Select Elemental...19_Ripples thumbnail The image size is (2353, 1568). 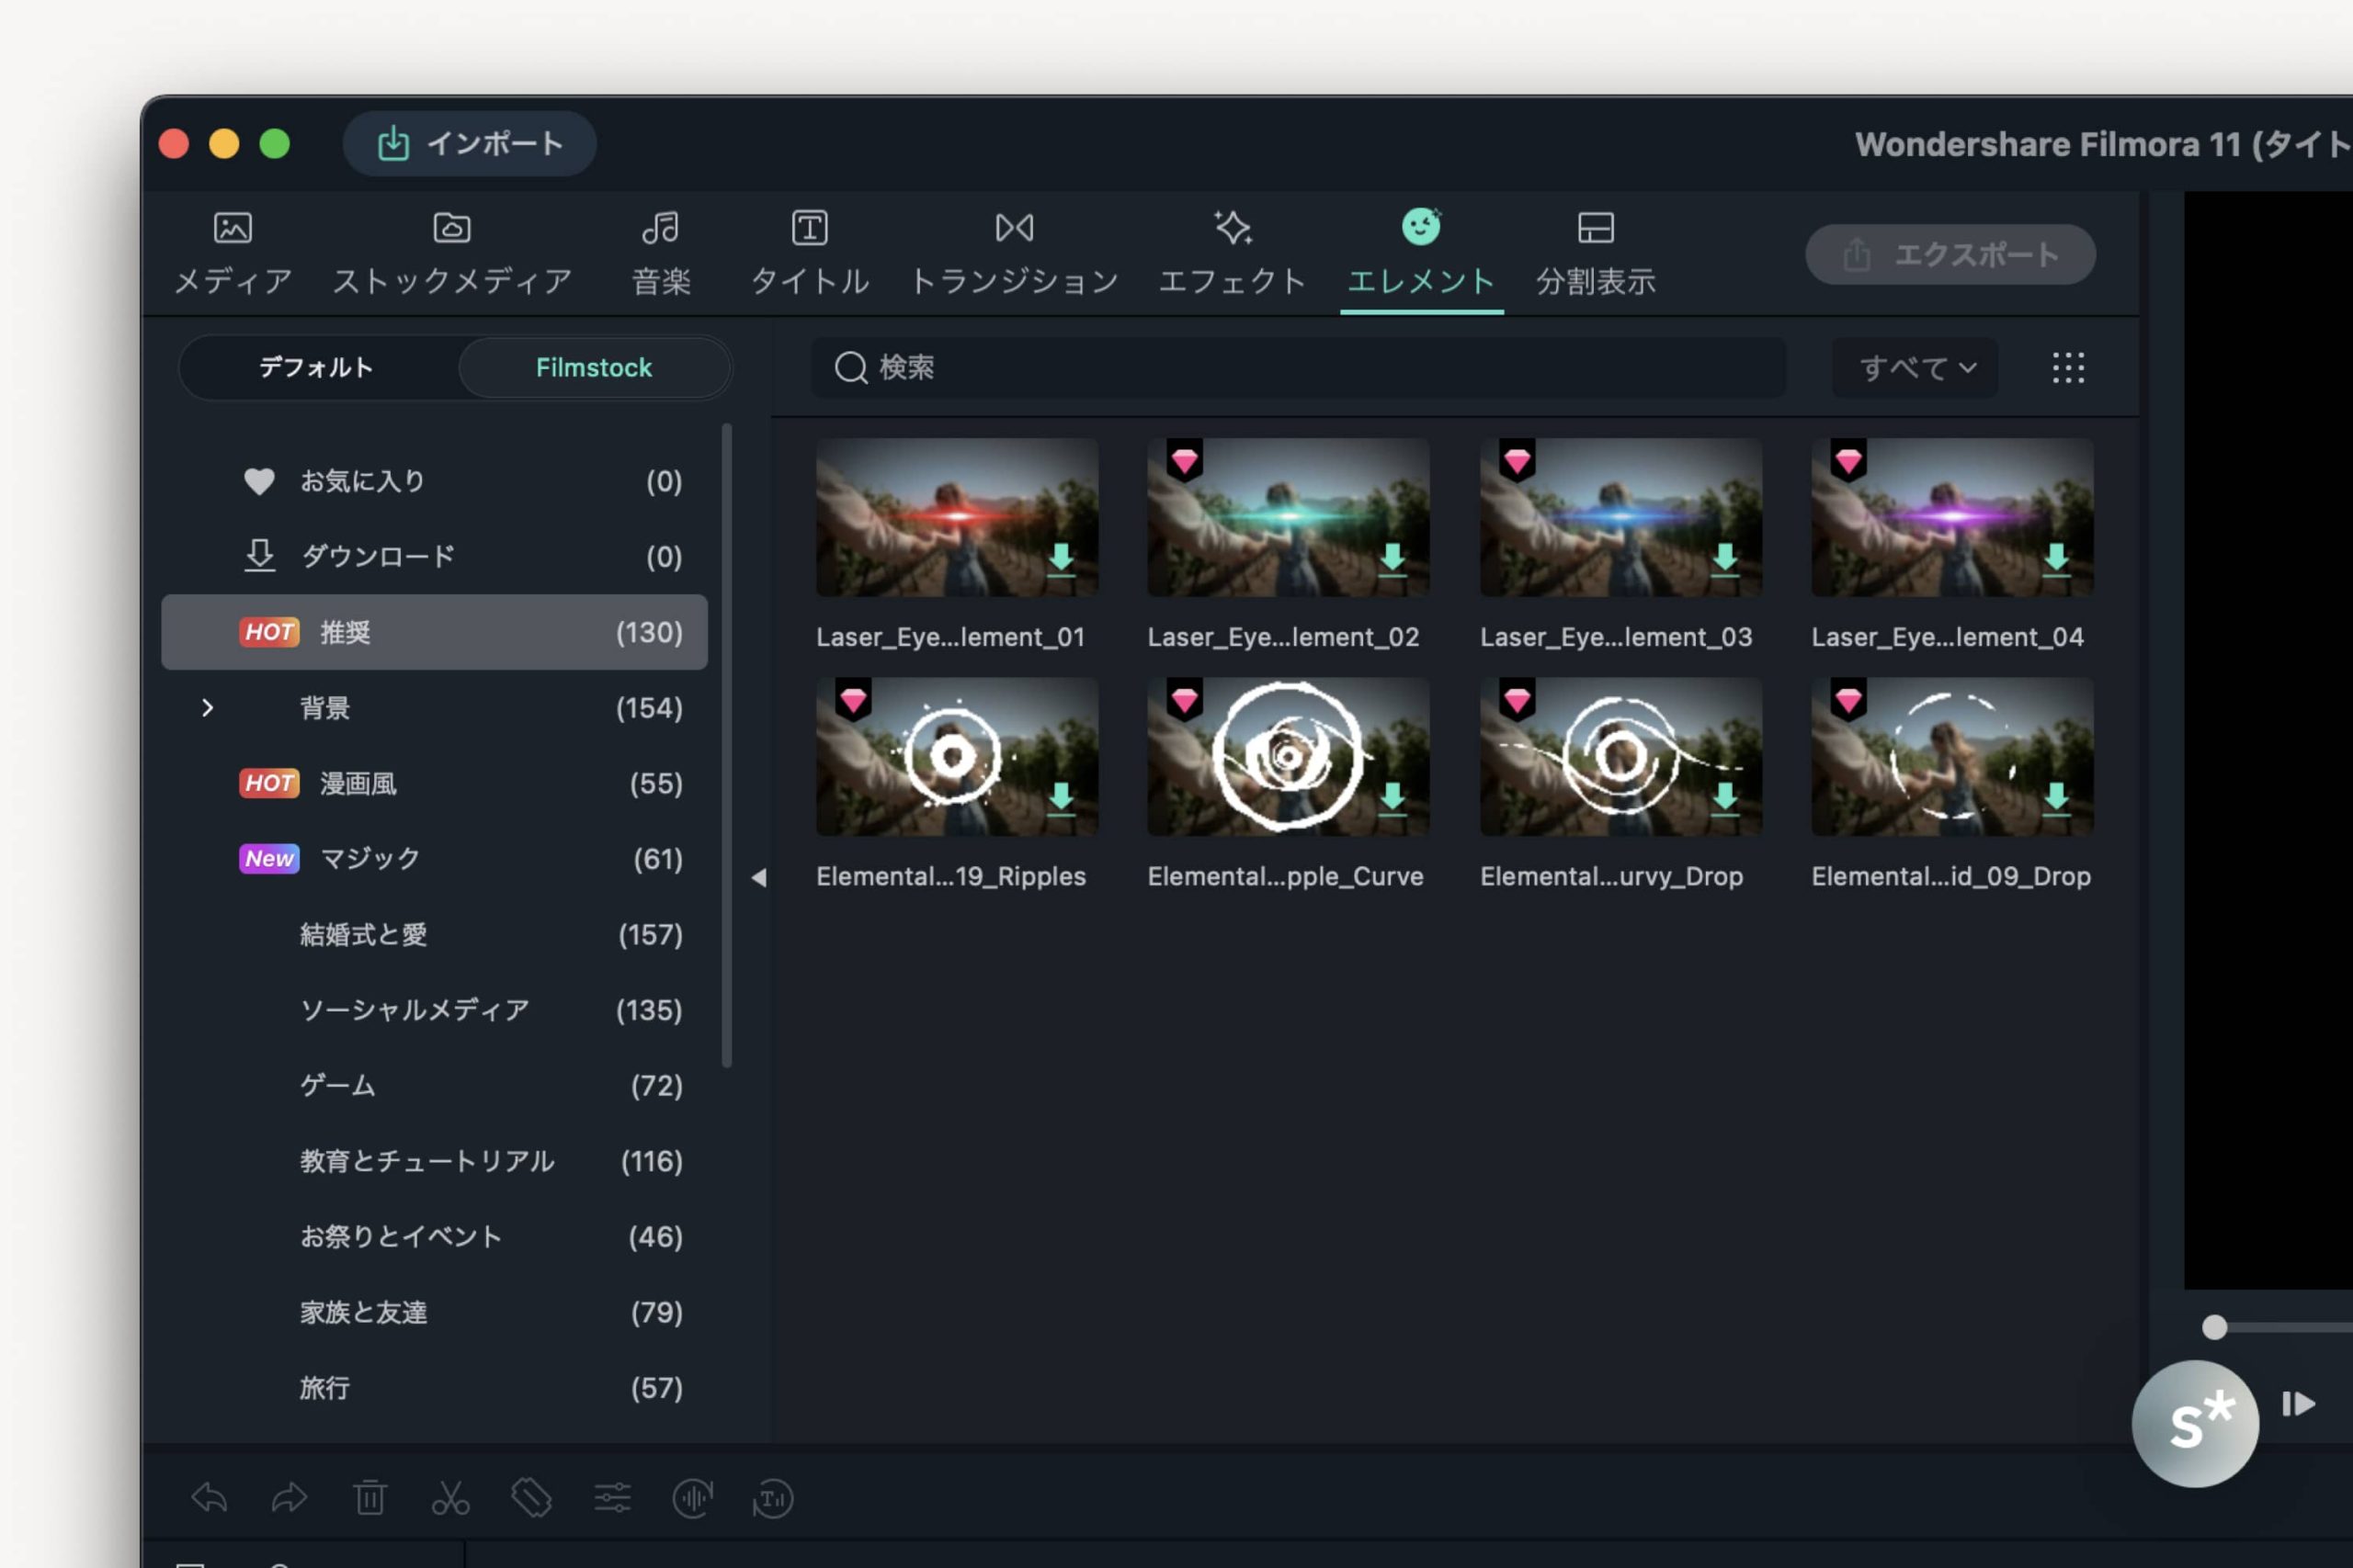coord(957,757)
